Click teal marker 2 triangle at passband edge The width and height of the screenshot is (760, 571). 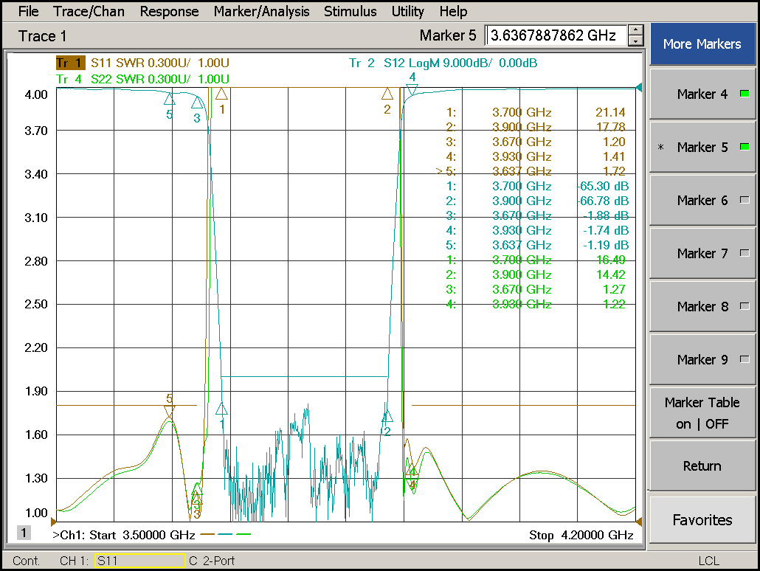pyautogui.click(x=387, y=415)
